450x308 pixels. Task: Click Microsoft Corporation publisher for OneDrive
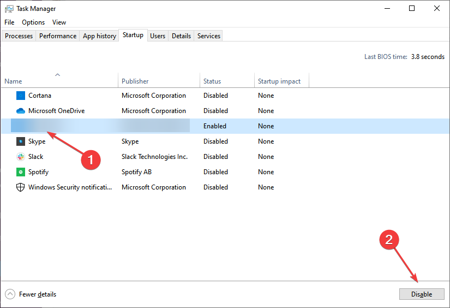153,111
